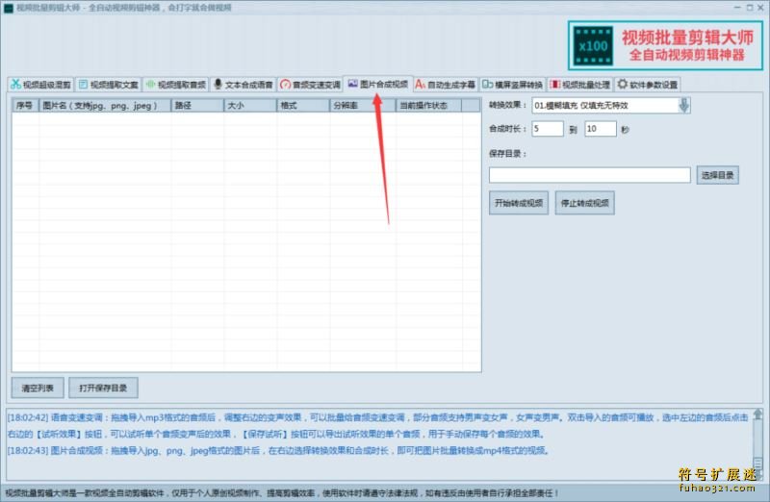Image resolution: width=770 pixels, height=502 pixels.
Task: Click the legal disclaimer in status bar
Action: tap(282, 492)
